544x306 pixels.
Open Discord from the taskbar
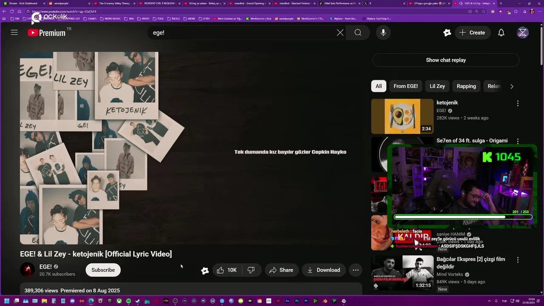(72, 301)
